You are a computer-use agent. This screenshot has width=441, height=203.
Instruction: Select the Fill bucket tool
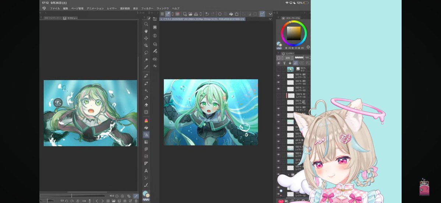click(146, 128)
